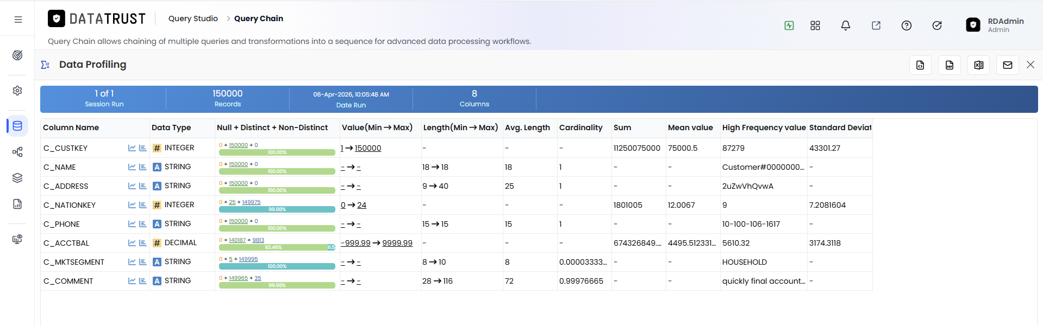The height and width of the screenshot is (326, 1043).
Task: Click the 1 of 1 Session Run tile
Action: click(104, 98)
